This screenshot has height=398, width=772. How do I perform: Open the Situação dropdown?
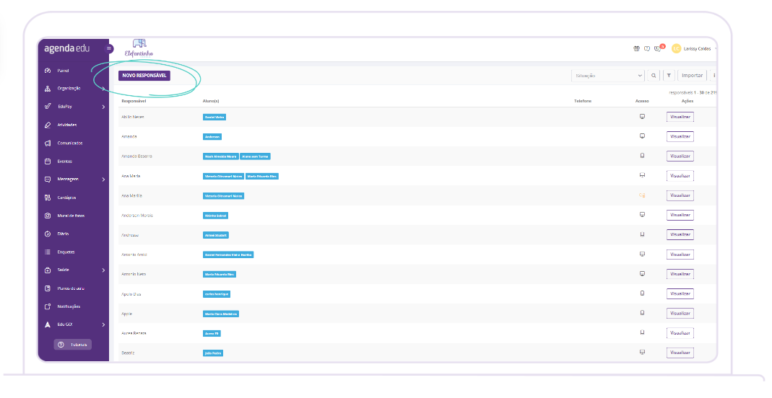click(x=608, y=76)
